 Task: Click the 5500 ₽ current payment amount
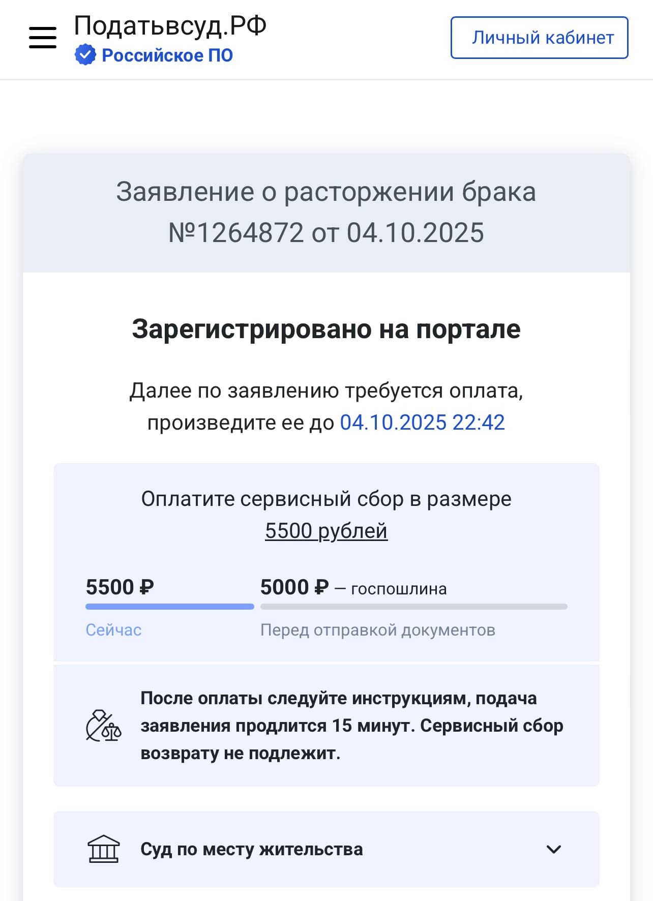pyautogui.click(x=120, y=588)
